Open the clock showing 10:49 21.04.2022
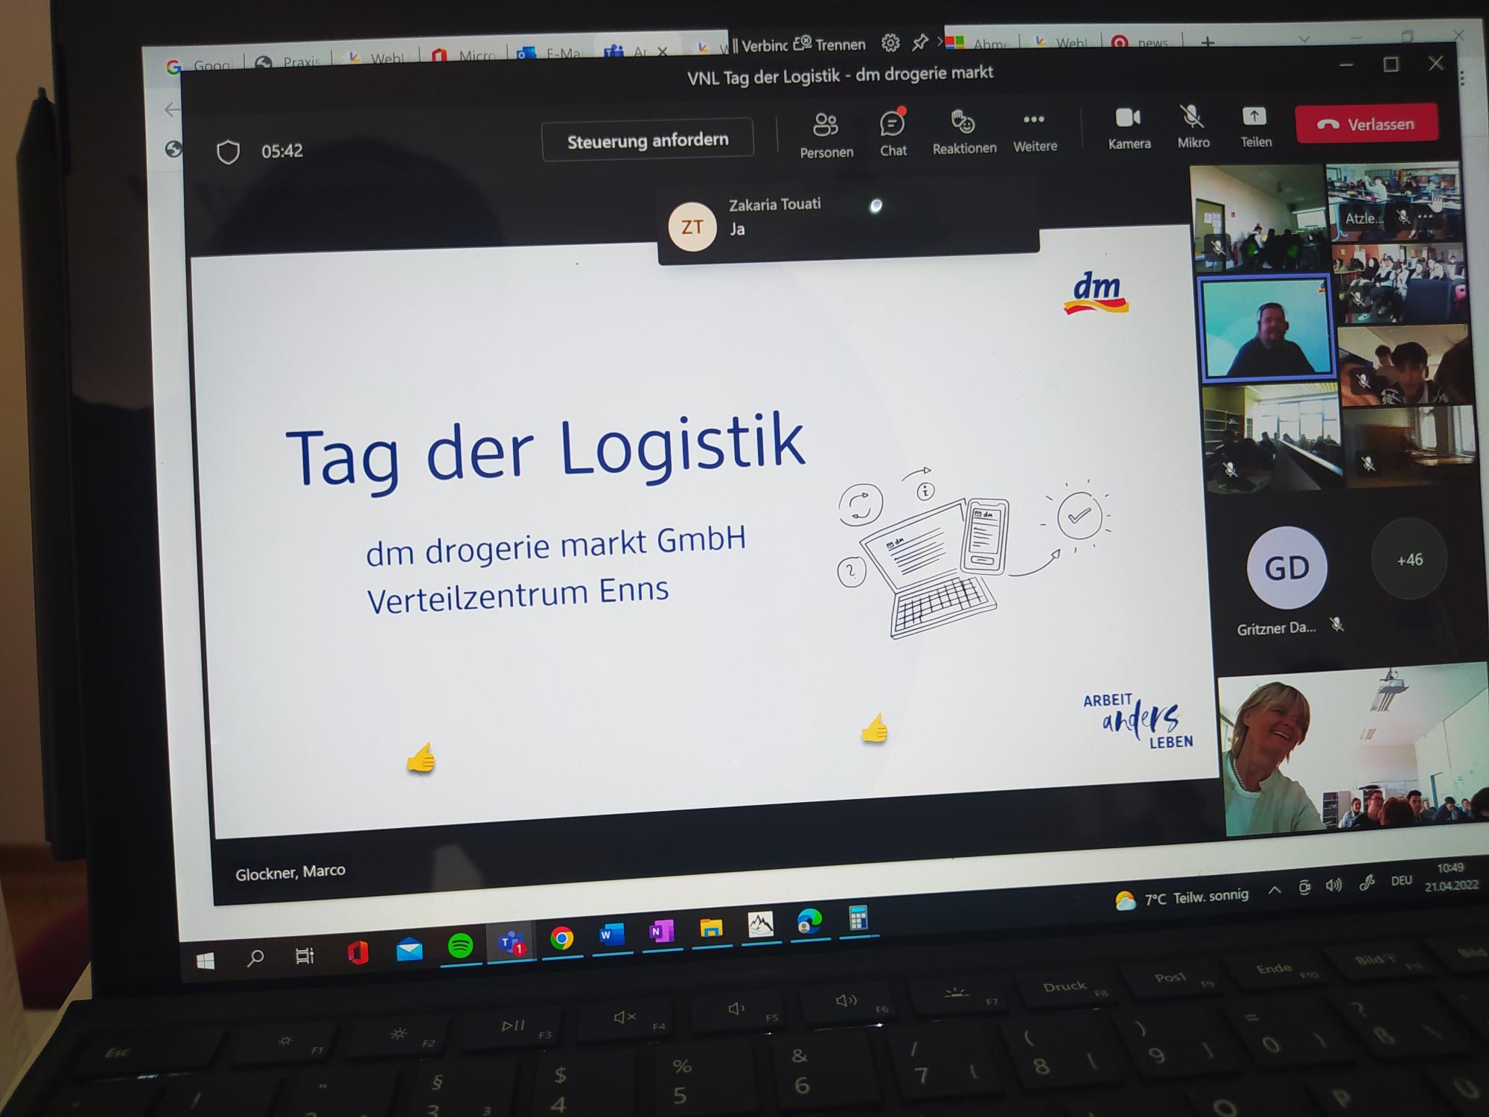This screenshot has height=1117, width=1489. 1450,876
